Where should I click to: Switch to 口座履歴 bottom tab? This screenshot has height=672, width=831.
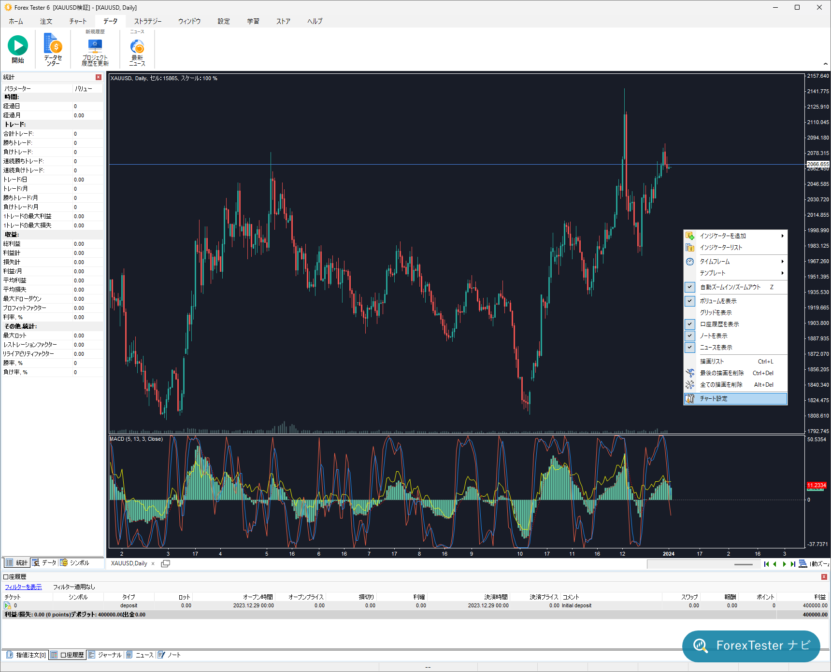(x=67, y=655)
